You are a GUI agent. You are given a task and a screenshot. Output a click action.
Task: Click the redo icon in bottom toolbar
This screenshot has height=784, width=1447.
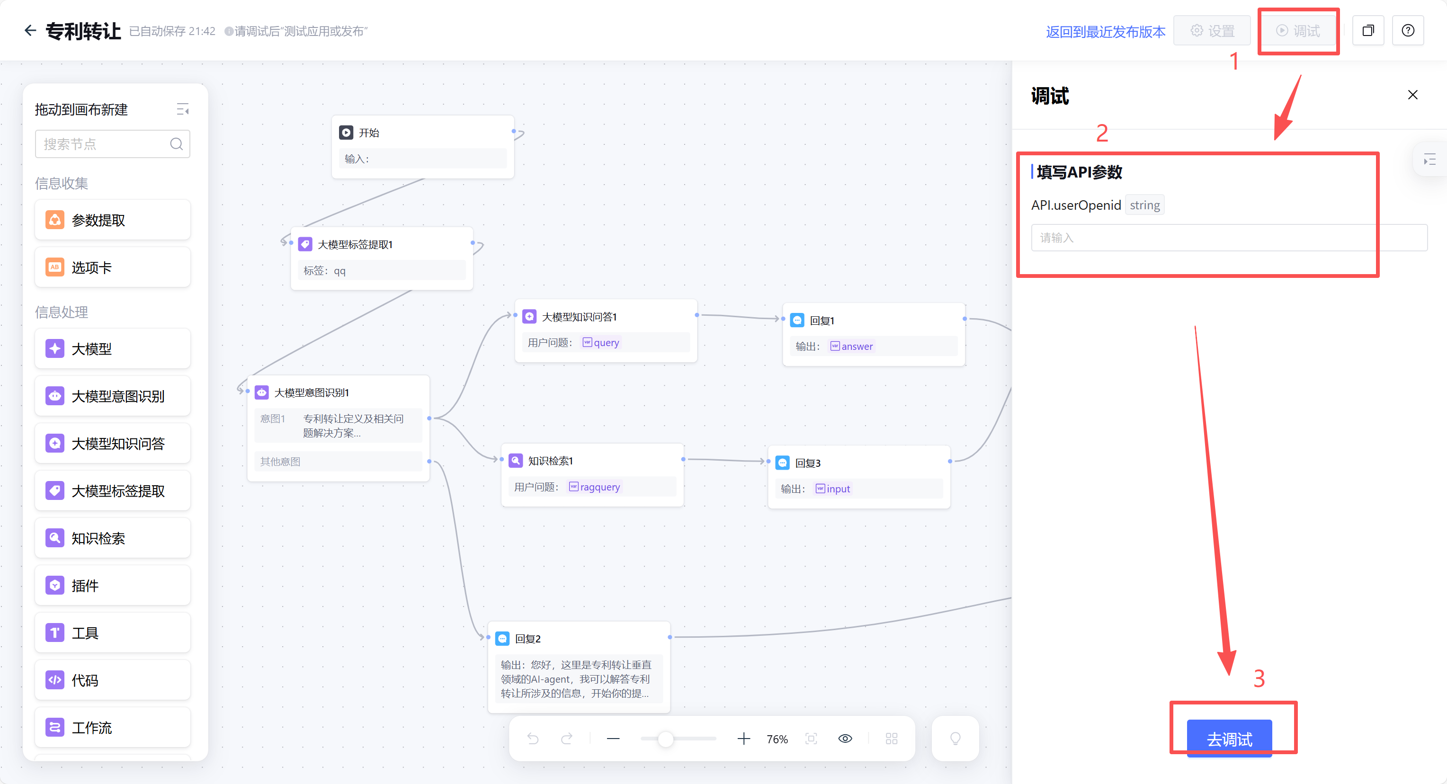pos(567,739)
